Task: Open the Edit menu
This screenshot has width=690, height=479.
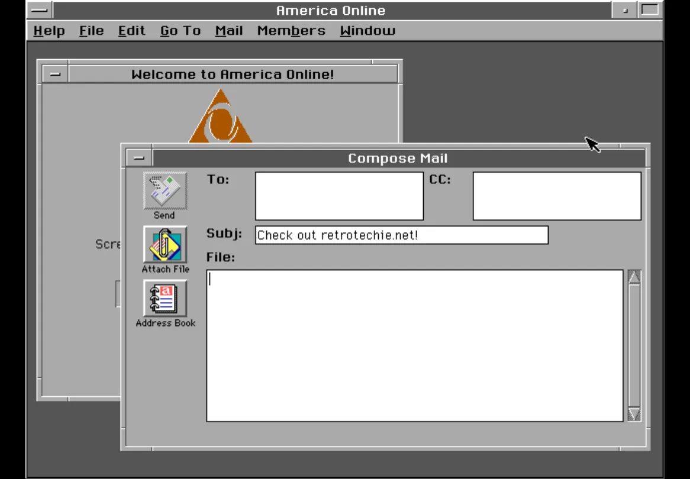Action: pyautogui.click(x=131, y=31)
